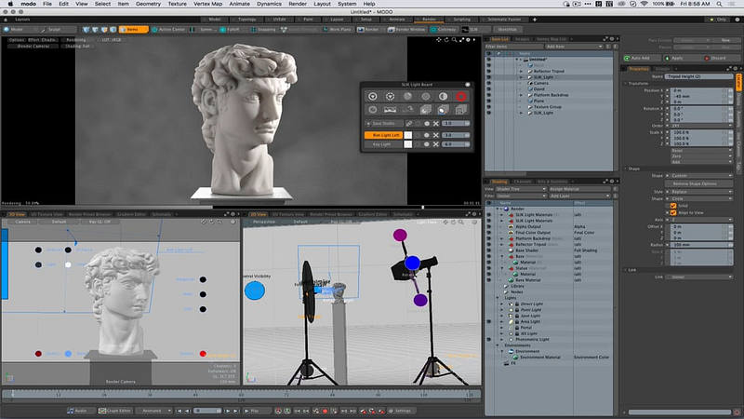
Task: Expand the Platform Backdrop item in Item List
Action: point(520,95)
